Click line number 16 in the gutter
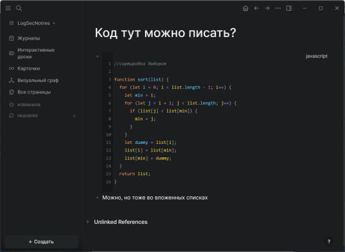Screen dimensions: 345x252 pos(109,182)
